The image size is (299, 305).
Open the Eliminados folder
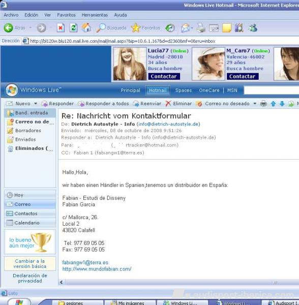click(30, 148)
